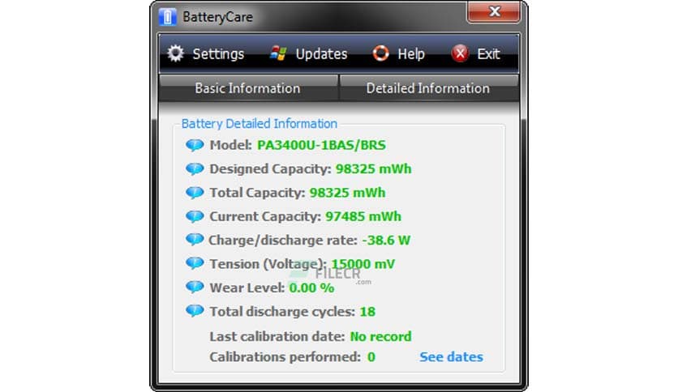This screenshot has height=392, width=678.
Task: Select the Total Capacity value 98325 mWh
Action: tap(347, 193)
